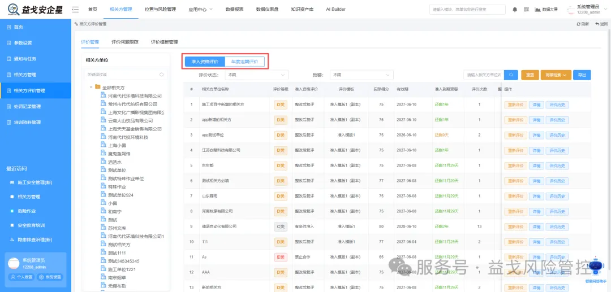Open 系统设置 in the sidebar

50,277
